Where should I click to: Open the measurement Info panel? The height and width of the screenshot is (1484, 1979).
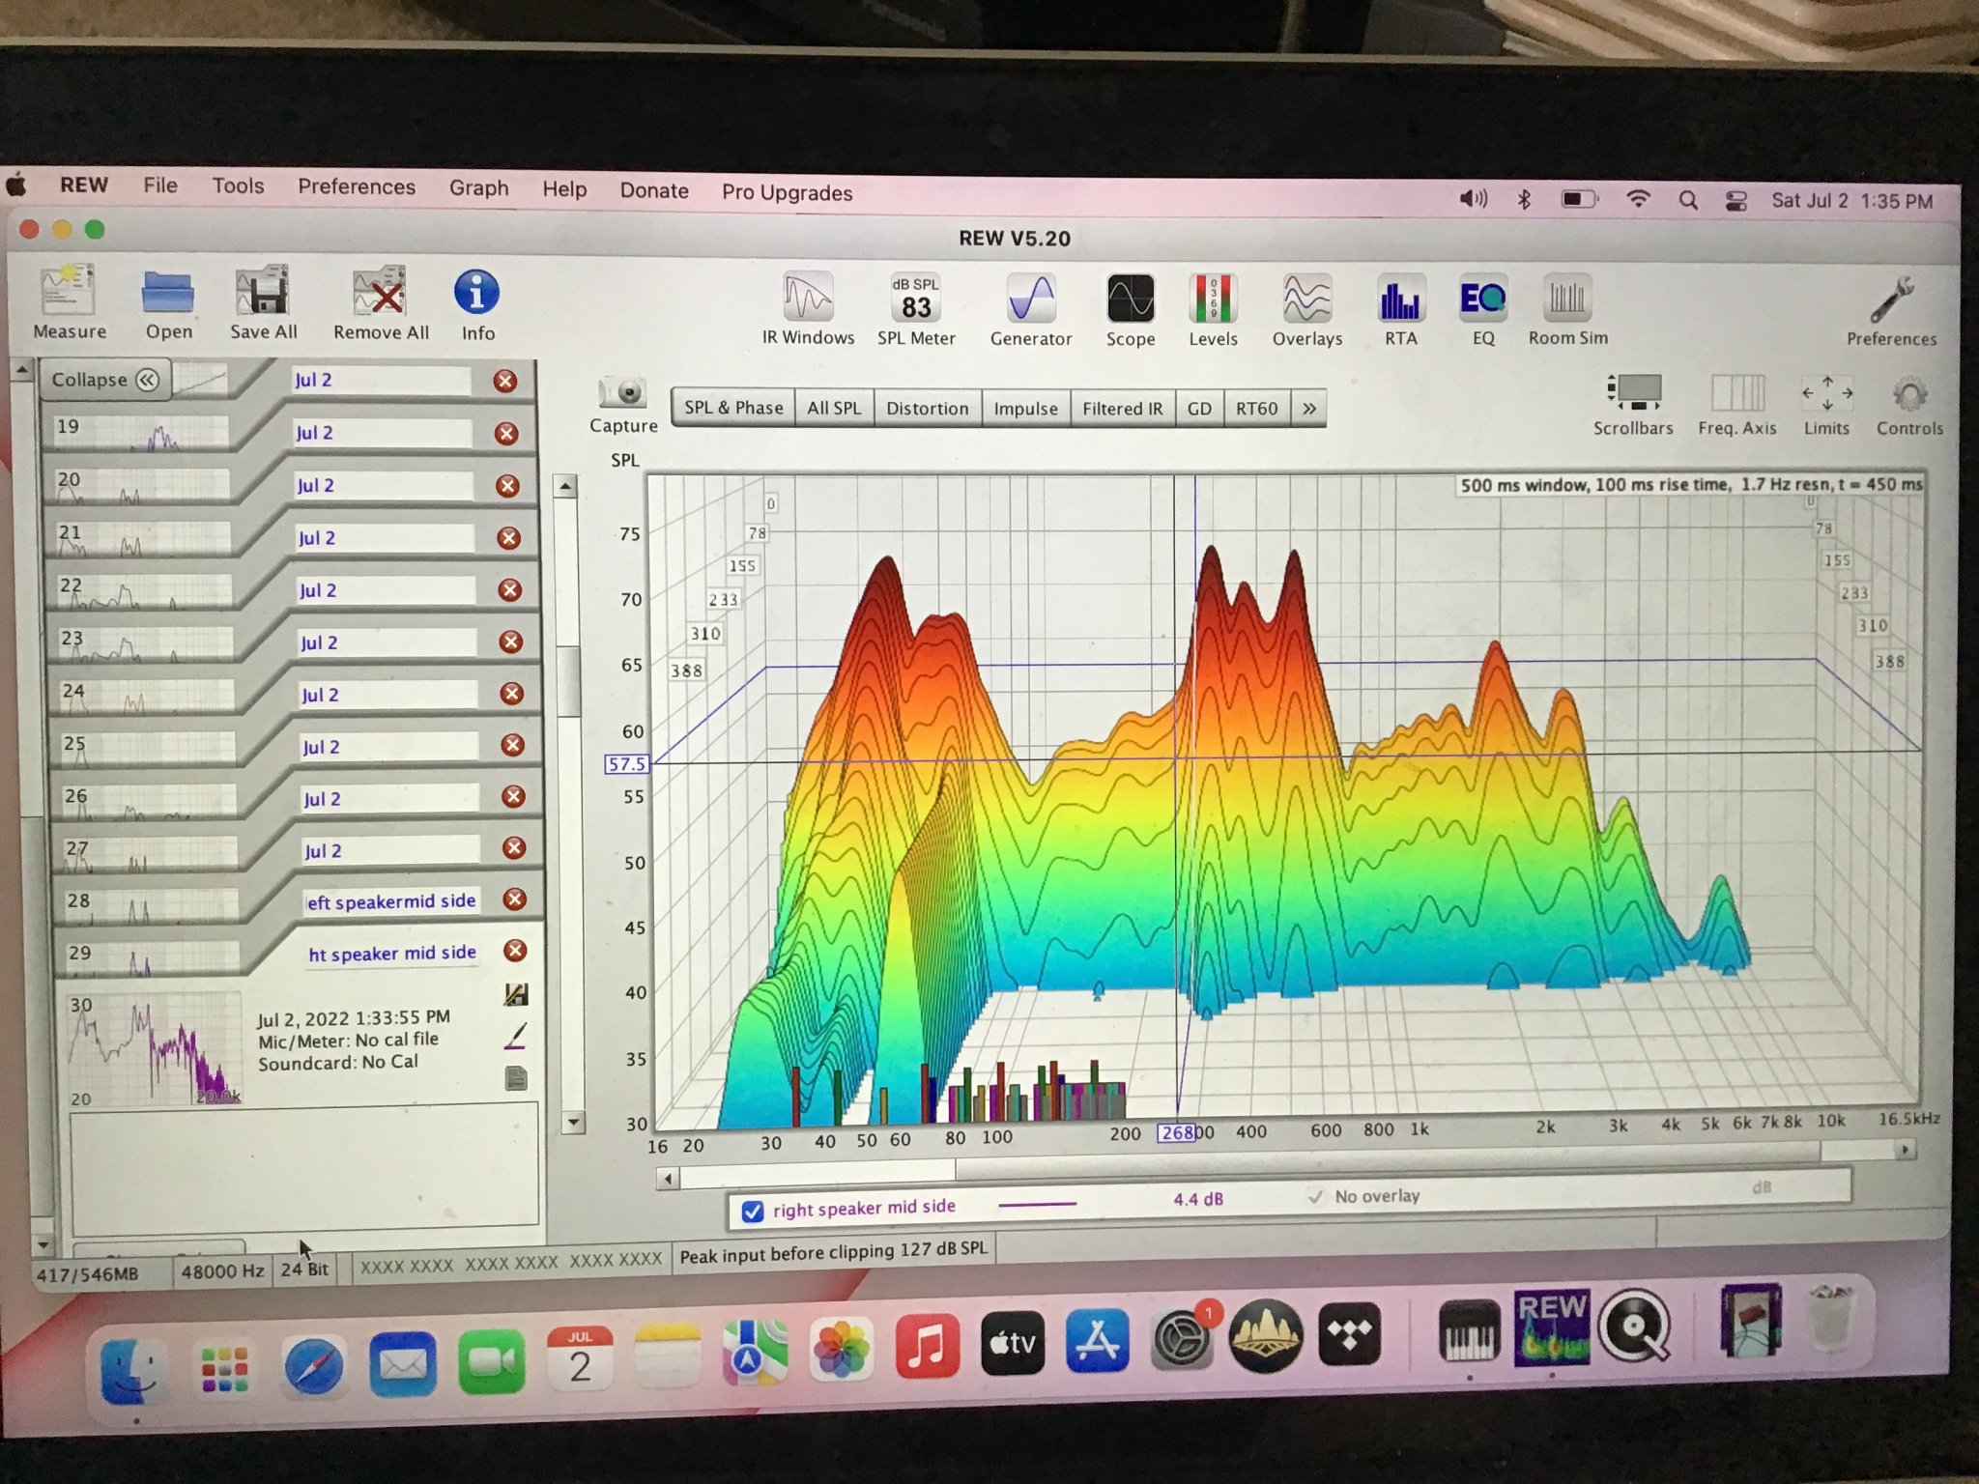pyautogui.click(x=477, y=305)
